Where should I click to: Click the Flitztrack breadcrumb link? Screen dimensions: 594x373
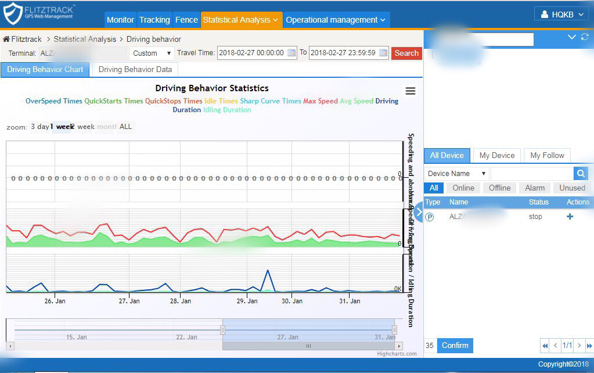point(27,39)
